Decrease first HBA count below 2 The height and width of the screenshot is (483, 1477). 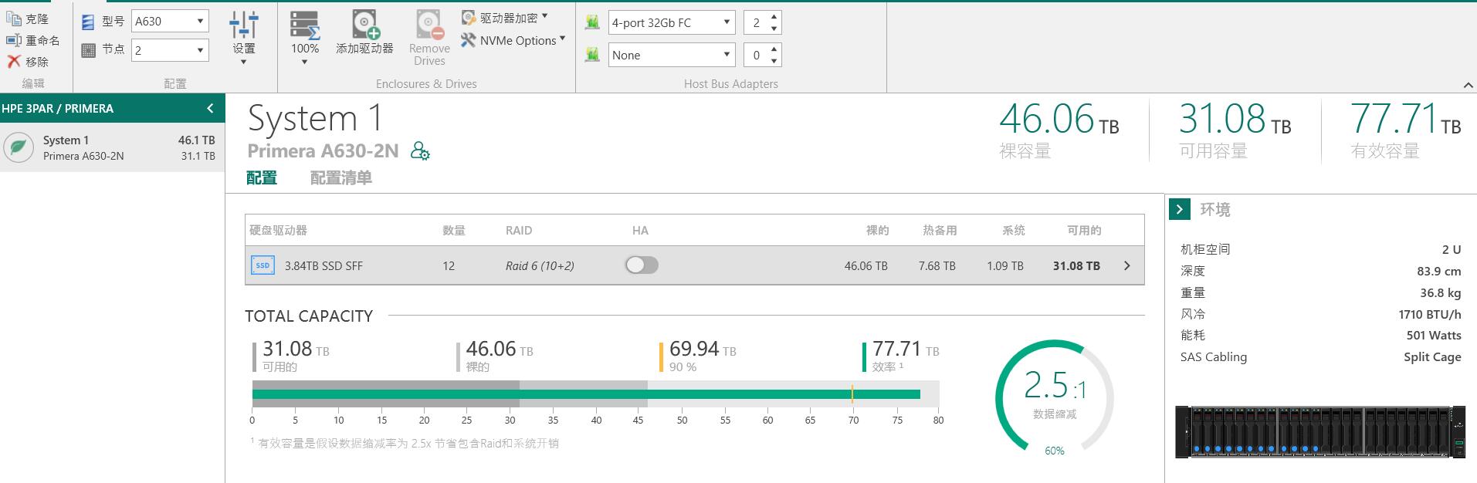click(775, 29)
